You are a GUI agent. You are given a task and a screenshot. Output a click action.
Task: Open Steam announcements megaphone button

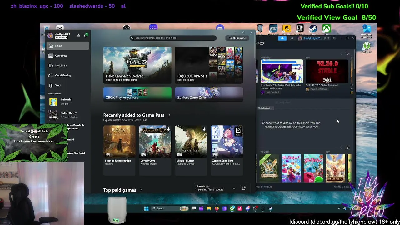[x=282, y=38]
